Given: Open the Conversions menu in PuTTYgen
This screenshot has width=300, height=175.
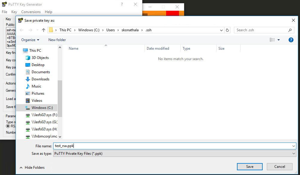Looking at the screenshot, I should [x=31, y=12].
